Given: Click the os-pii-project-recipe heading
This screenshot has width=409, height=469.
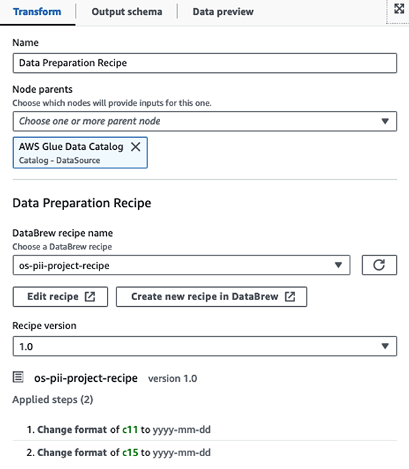Looking at the screenshot, I should click(x=86, y=378).
